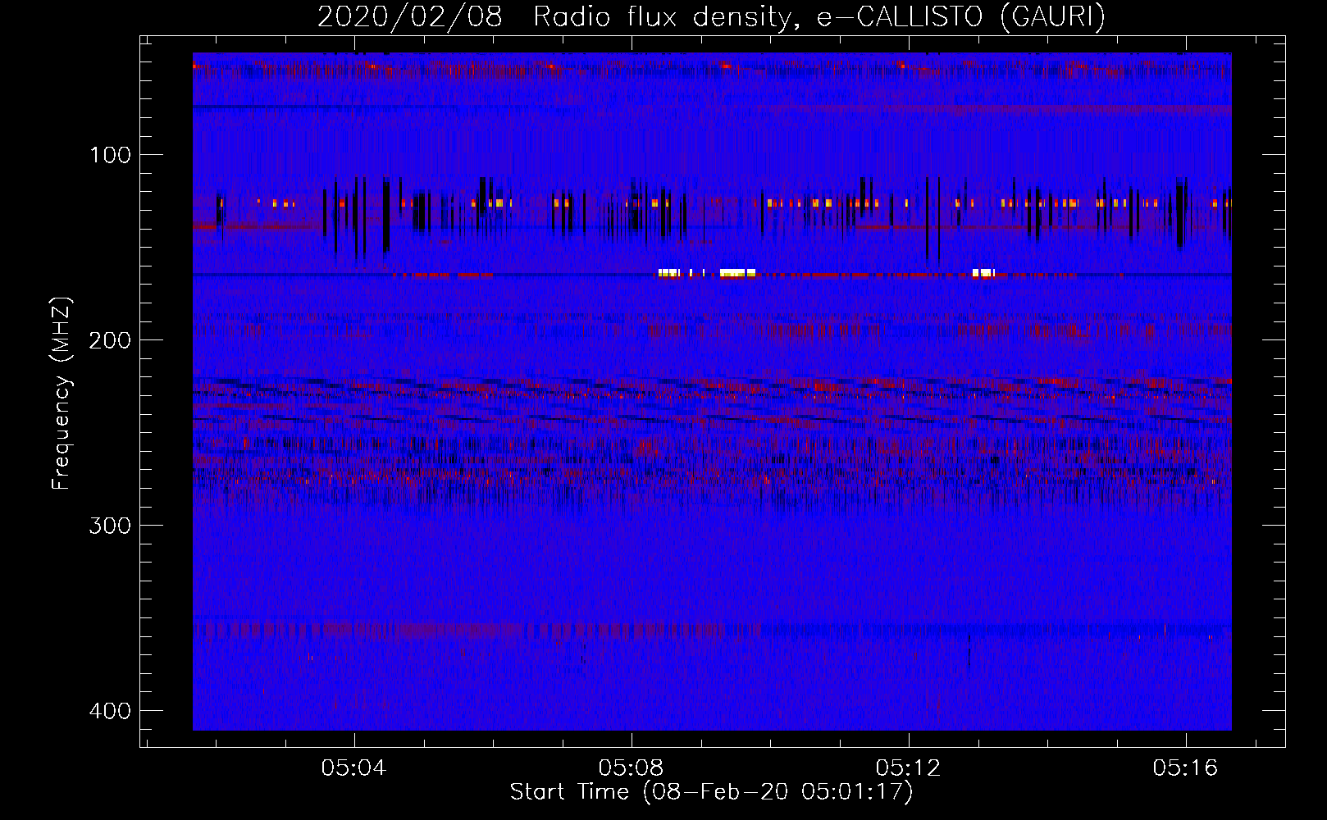Click the '05:16' time tick label
The height and width of the screenshot is (820, 1327).
(x=1185, y=768)
